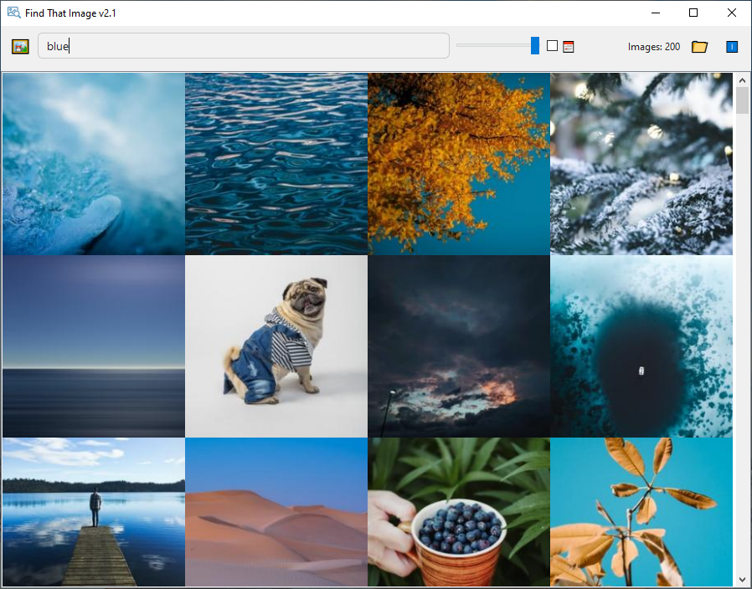752x589 pixels.
Task: Click the Find That Image title bar icon
Action: [13, 13]
